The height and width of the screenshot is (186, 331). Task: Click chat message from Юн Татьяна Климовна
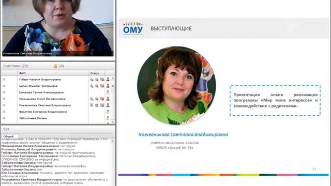pyautogui.click(x=53, y=175)
